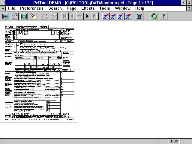Click the flashlight search icon in toolbar
The width and height of the screenshot is (192, 144).
click(33, 16)
